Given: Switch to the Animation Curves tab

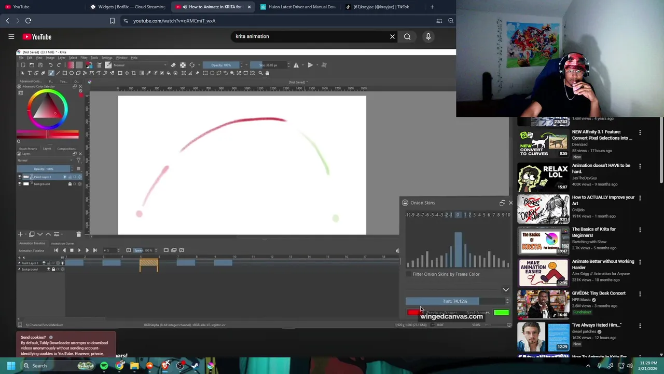Looking at the screenshot, I should coord(62,243).
